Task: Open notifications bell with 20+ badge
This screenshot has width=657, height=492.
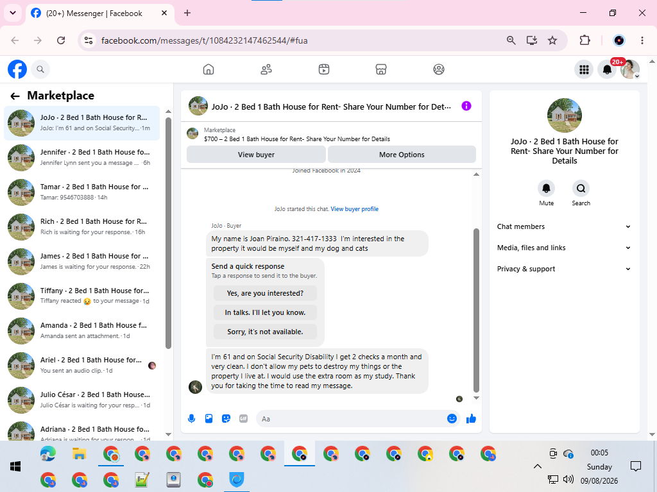Action: pos(607,69)
